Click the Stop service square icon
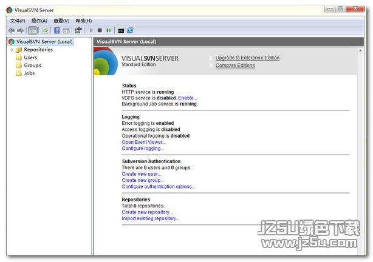373x262 pixels. (100, 30)
